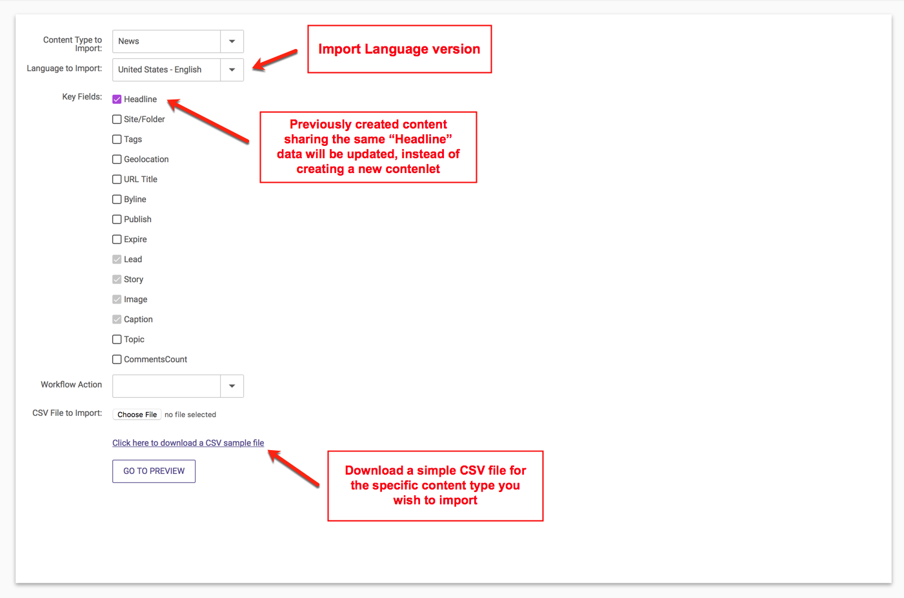Tick the Geolocation checkbox

(x=117, y=160)
